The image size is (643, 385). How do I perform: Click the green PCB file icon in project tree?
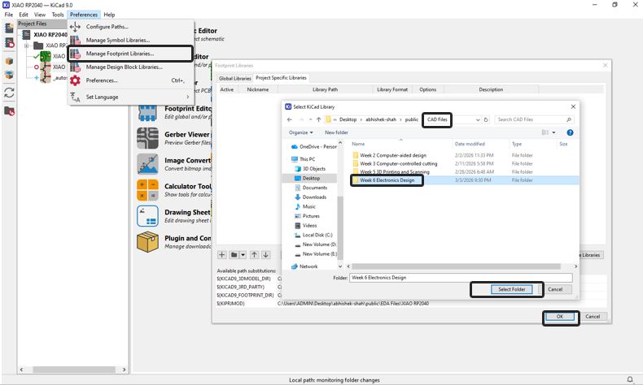click(x=45, y=56)
